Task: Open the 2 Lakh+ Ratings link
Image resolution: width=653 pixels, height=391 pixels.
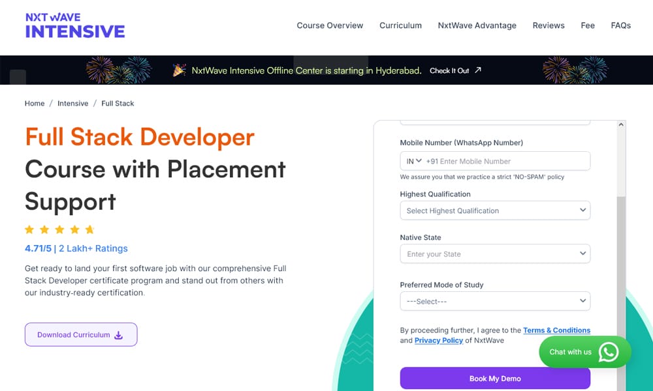Action: [x=93, y=248]
